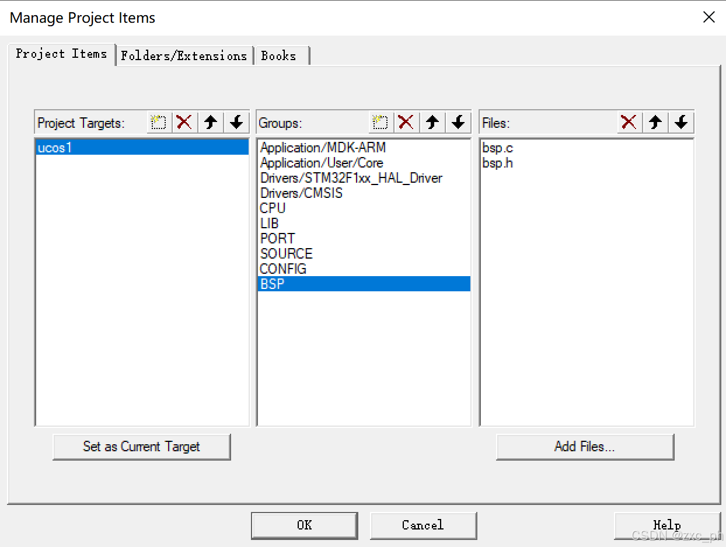
Task: Select the CPU group
Action: point(364,208)
